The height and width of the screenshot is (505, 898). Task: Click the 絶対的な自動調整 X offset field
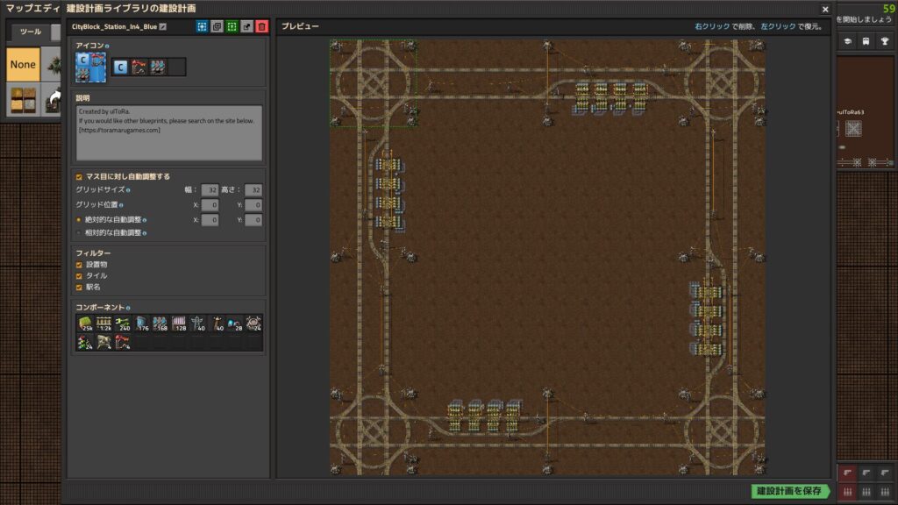[x=210, y=219]
